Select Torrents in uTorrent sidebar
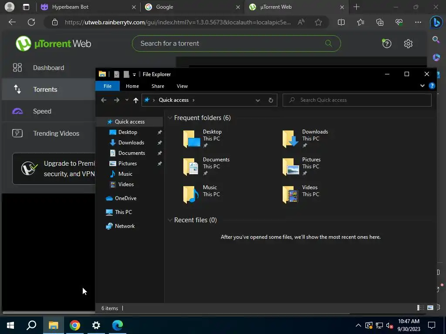The height and width of the screenshot is (334, 446). click(x=48, y=90)
